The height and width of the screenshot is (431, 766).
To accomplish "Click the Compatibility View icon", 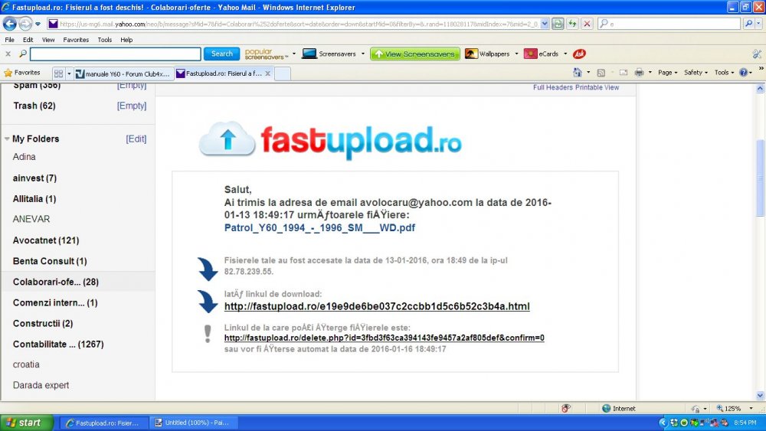I will pyautogui.click(x=558, y=24).
